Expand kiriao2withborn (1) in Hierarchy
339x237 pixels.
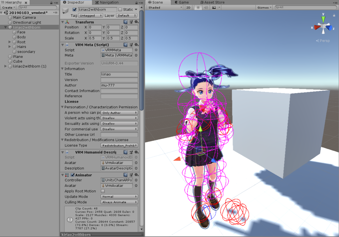(x=5, y=66)
